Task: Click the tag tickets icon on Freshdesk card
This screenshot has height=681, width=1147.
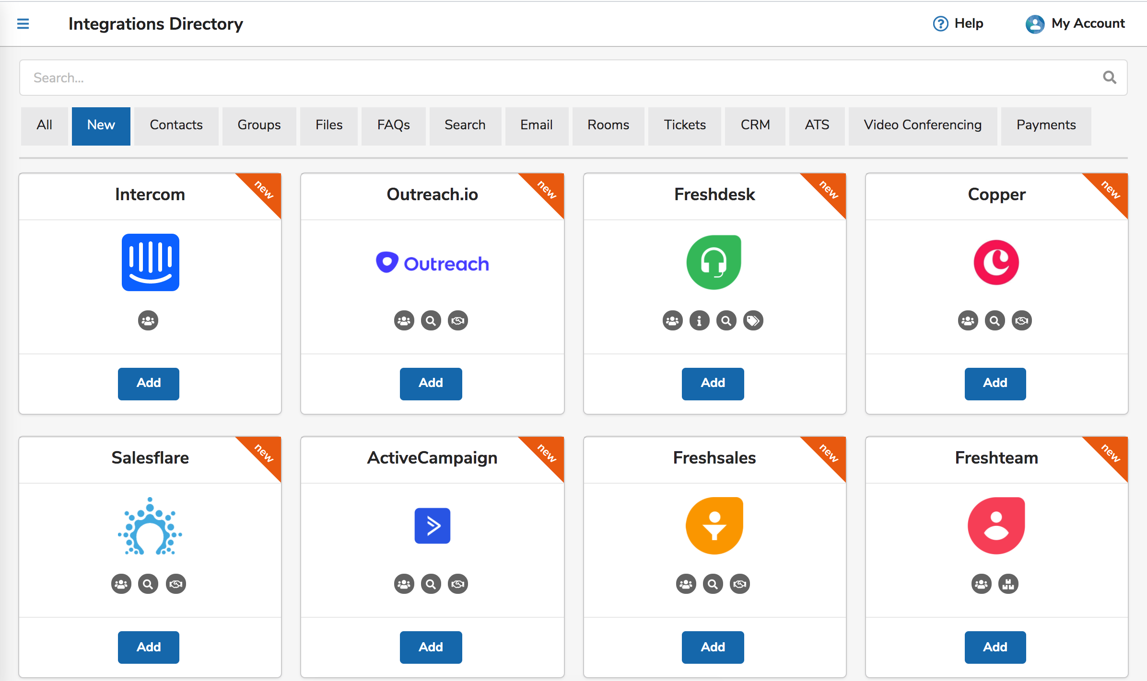Action: pyautogui.click(x=753, y=320)
